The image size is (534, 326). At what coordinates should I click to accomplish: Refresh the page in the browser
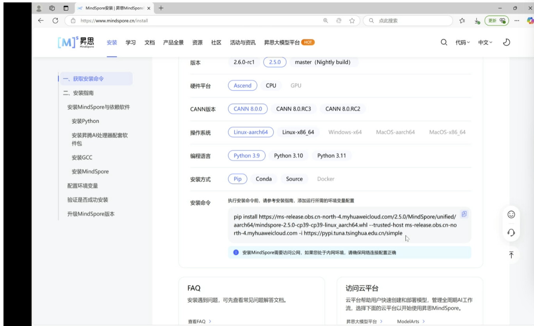[x=55, y=21]
